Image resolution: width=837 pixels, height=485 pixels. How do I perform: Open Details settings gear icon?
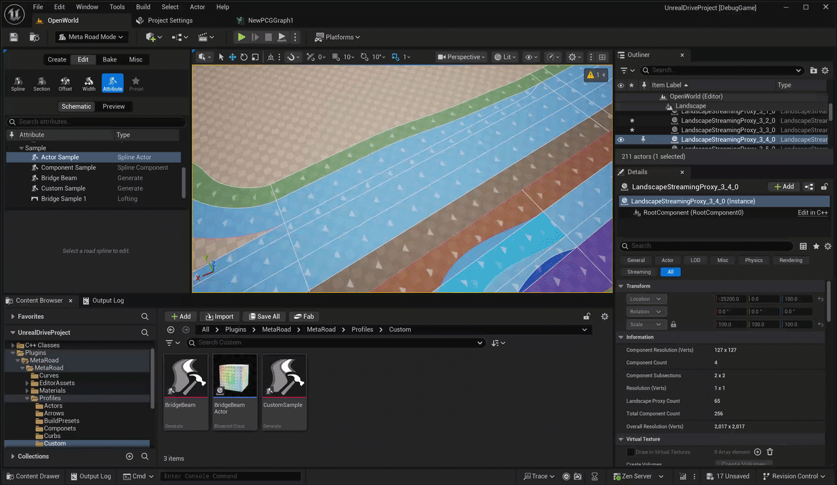point(828,246)
